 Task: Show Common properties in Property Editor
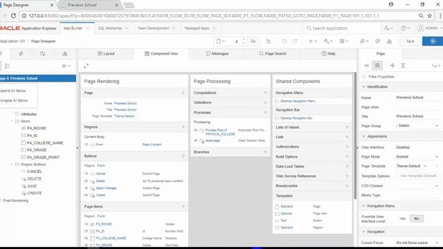click(366, 66)
